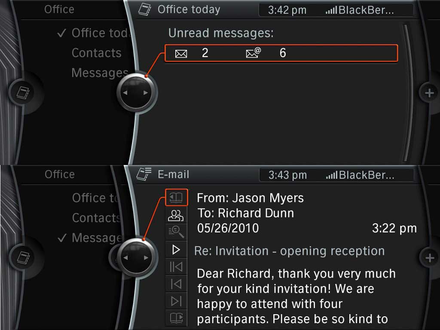Jump to the first message with the bar-bar-arrow icon
The height and width of the screenshot is (330, 440).
pos(176,267)
